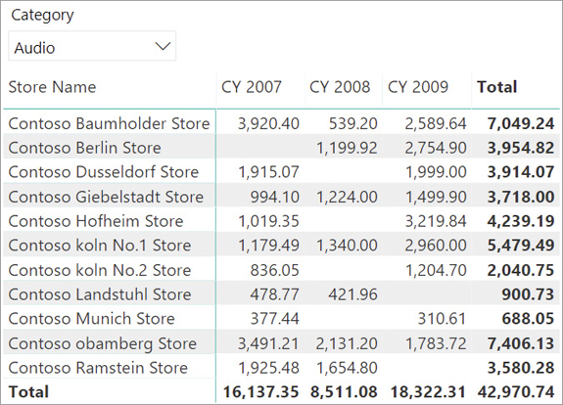Viewport: 563px width, 405px height.
Task: Click the Category slicer title
Action: point(42,15)
